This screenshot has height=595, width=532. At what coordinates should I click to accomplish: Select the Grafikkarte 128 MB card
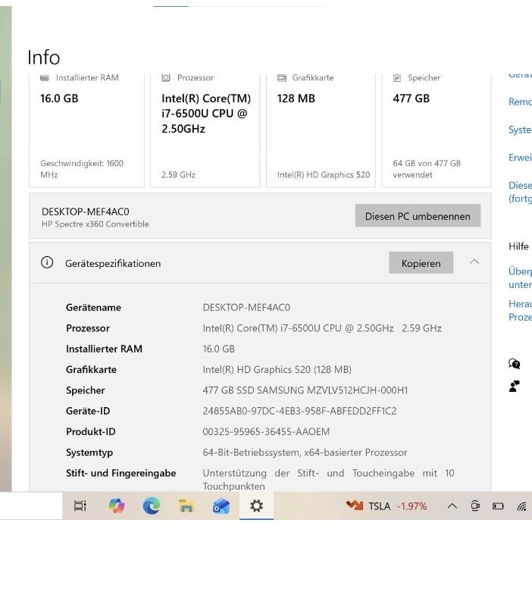tap(321, 129)
